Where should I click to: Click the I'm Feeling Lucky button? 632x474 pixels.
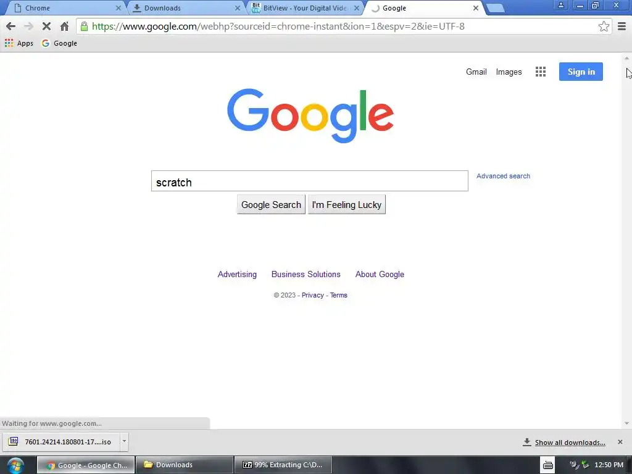tap(347, 205)
